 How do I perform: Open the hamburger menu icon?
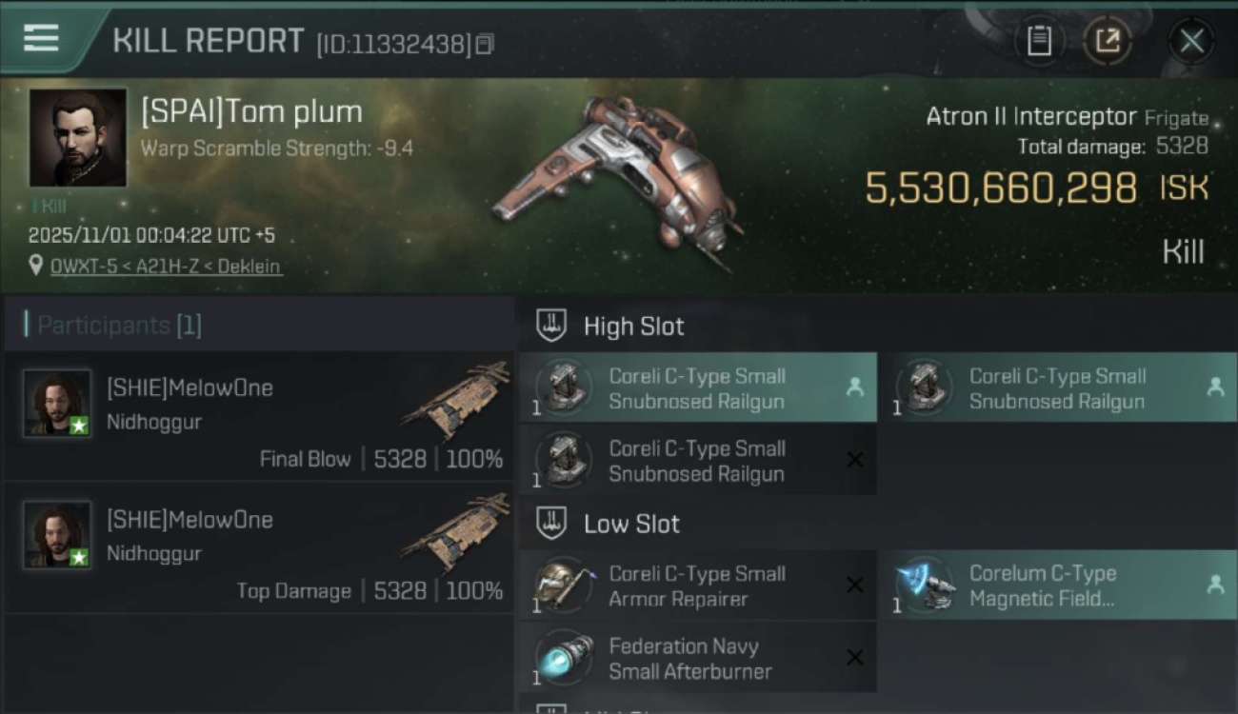click(x=41, y=38)
